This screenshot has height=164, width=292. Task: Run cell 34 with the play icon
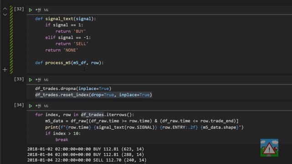coord(31,106)
